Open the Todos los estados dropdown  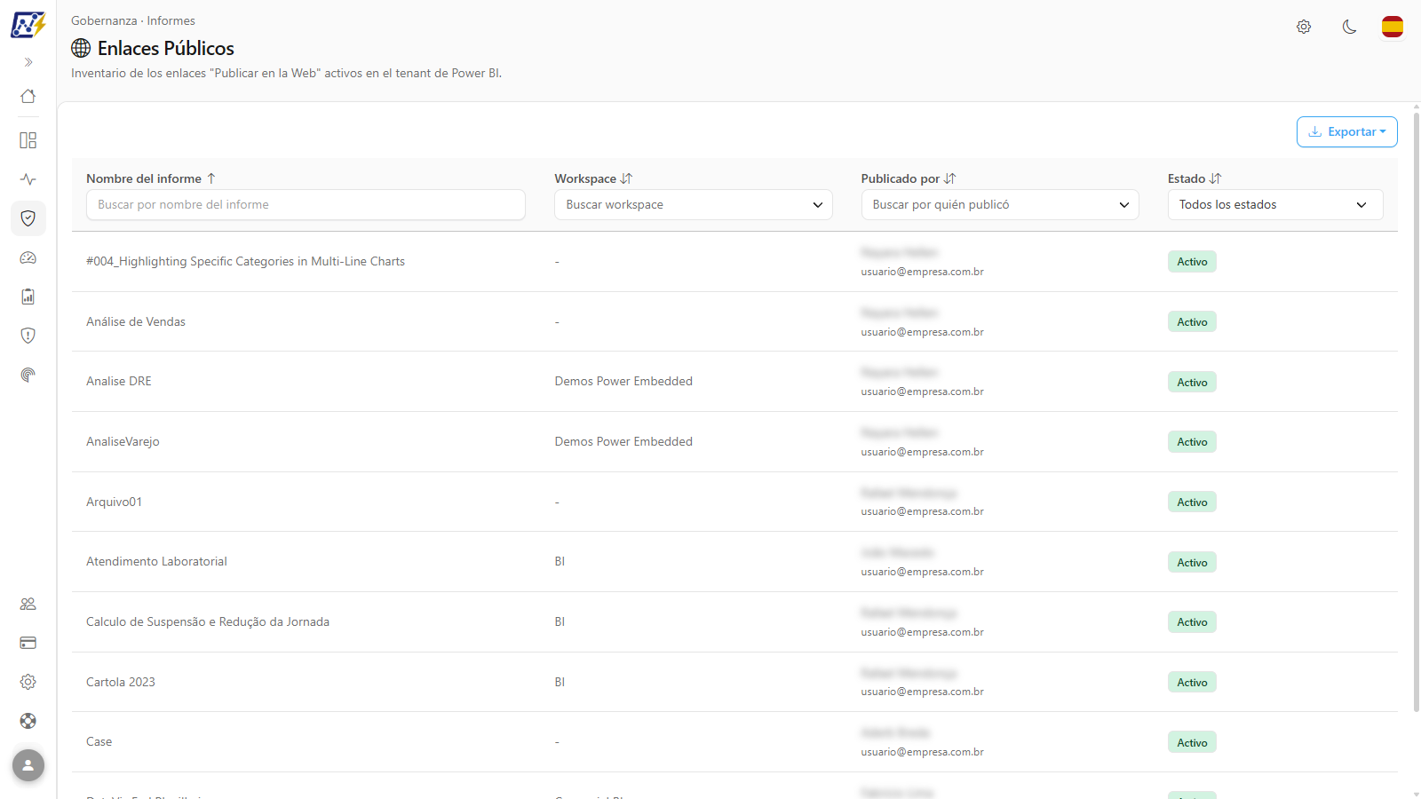tap(1275, 204)
